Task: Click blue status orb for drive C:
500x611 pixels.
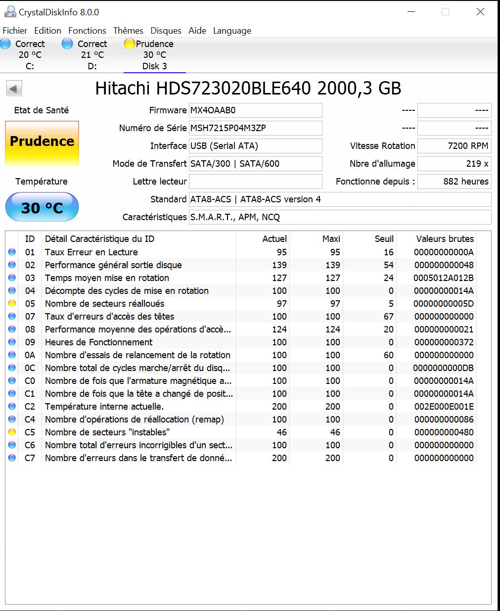Action: click(x=6, y=44)
